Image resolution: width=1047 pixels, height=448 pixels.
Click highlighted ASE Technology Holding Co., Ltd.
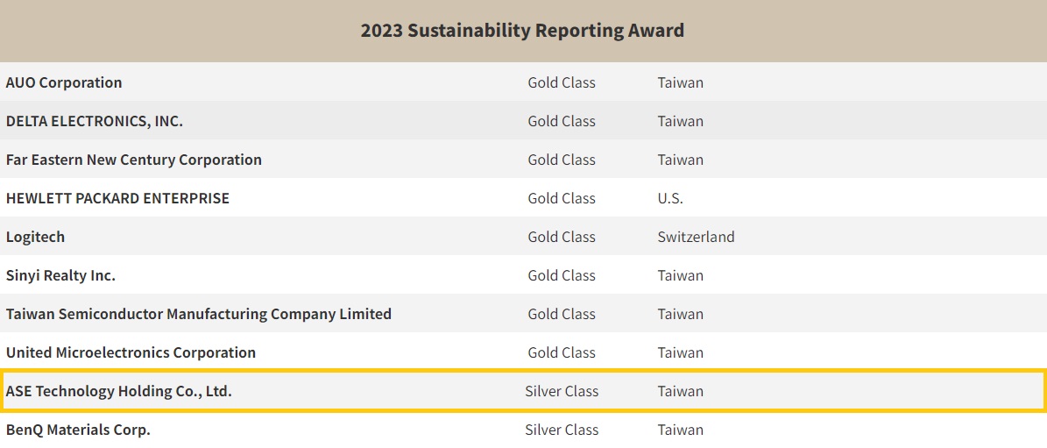tap(119, 391)
